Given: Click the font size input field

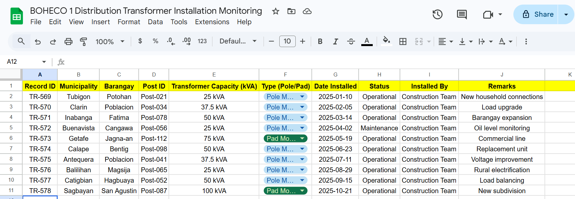Looking at the screenshot, I should point(287,41).
